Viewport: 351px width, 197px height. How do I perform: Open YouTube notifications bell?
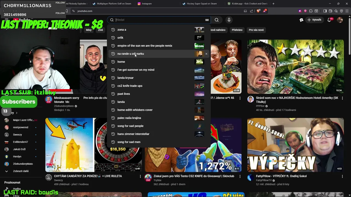(x=330, y=20)
